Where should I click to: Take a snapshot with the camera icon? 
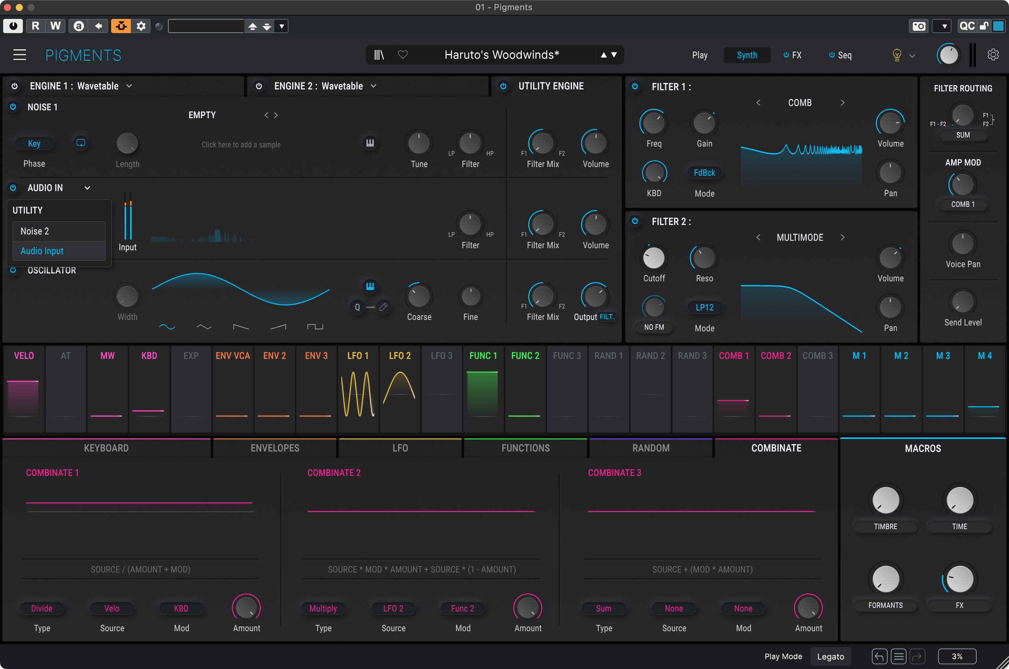coord(918,26)
